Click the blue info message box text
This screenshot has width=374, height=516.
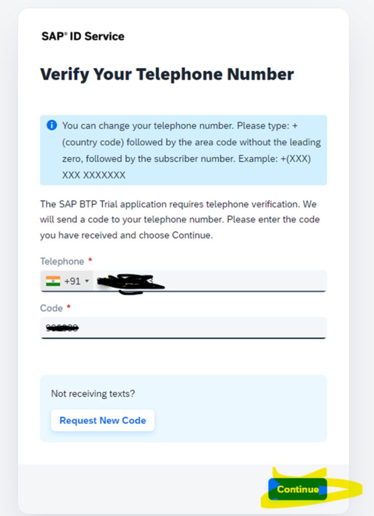tap(191, 150)
